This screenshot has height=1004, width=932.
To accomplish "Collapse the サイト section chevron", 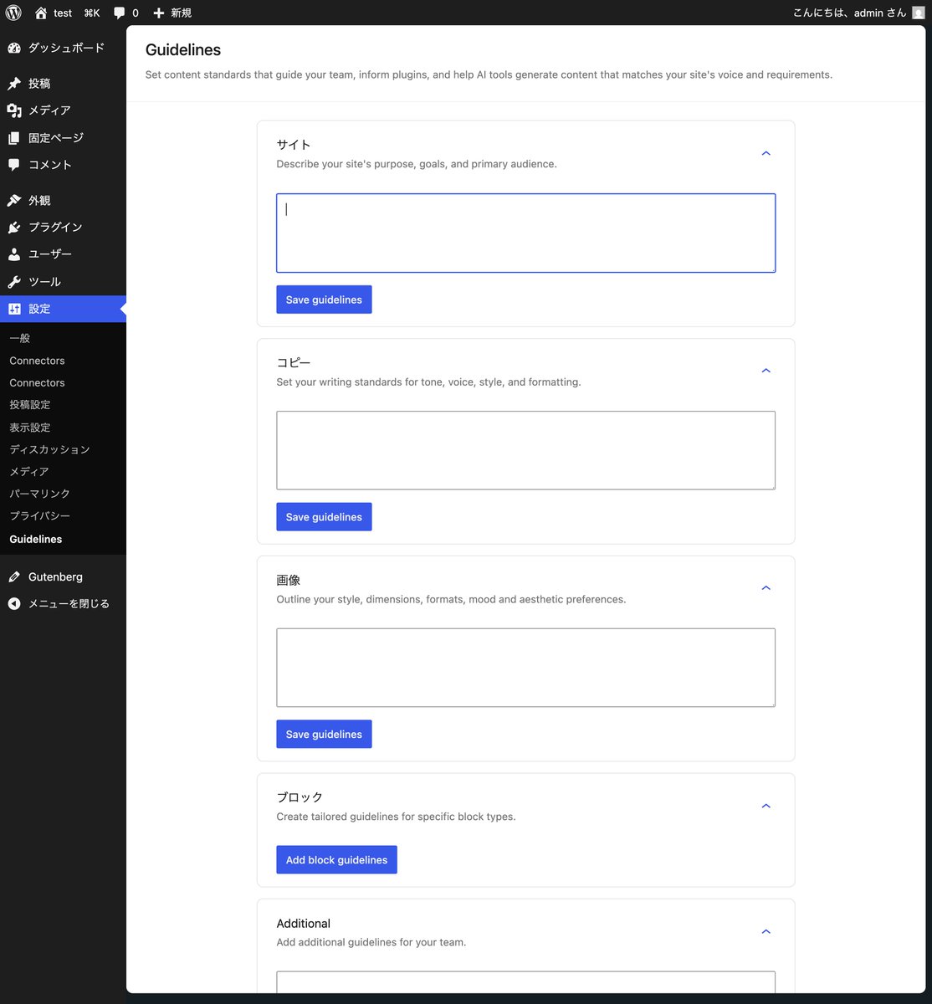I will pyautogui.click(x=766, y=154).
